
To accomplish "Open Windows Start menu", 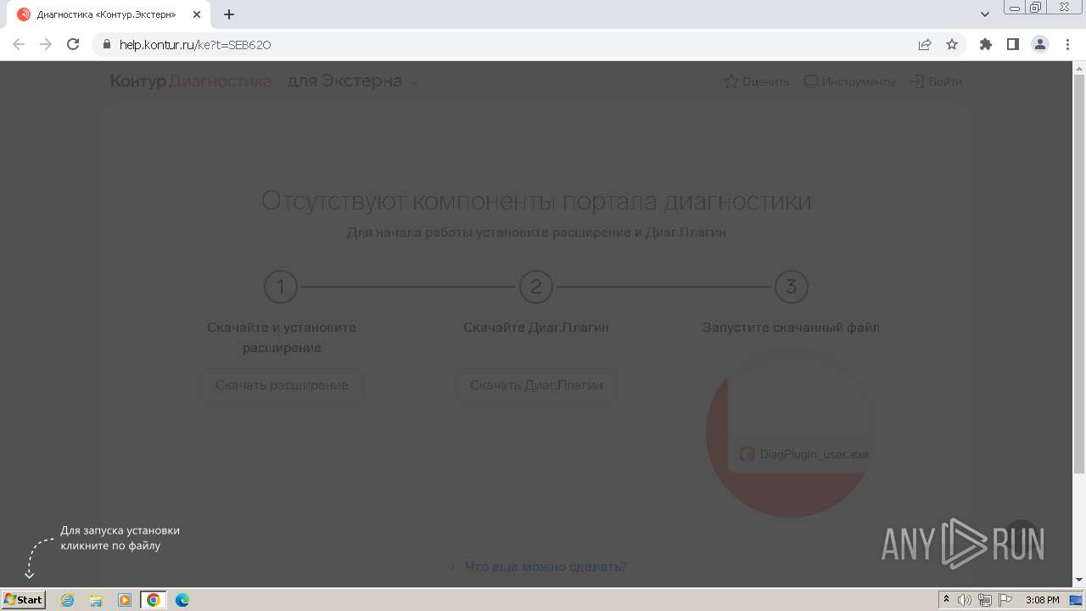I will pyautogui.click(x=23, y=600).
